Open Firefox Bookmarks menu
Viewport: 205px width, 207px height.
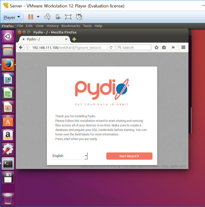pyautogui.click(x=71, y=26)
